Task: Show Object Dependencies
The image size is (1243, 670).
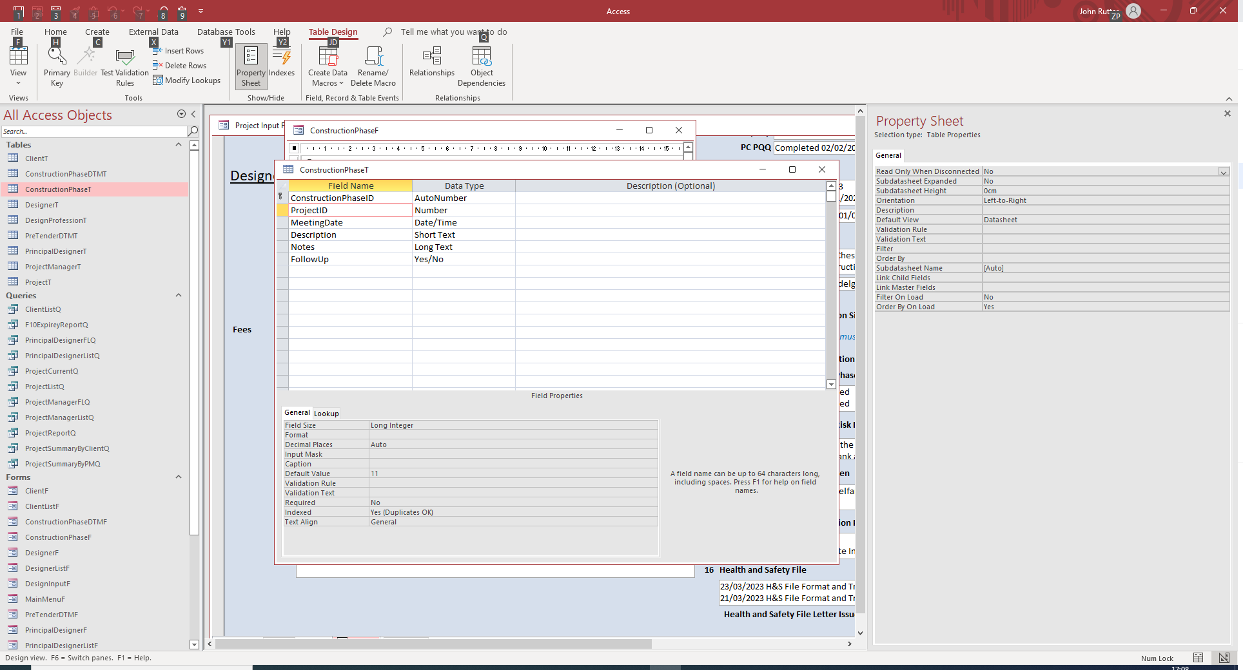Action: pyautogui.click(x=482, y=64)
